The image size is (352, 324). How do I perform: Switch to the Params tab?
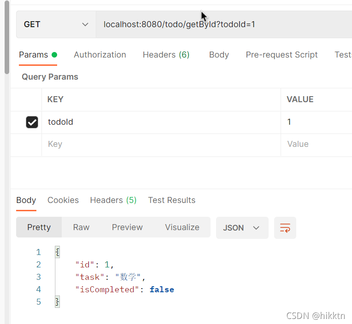[x=38, y=55]
